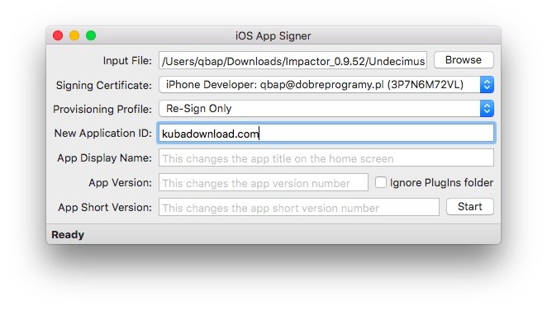Click the iOS App Signer title bar

[273, 35]
